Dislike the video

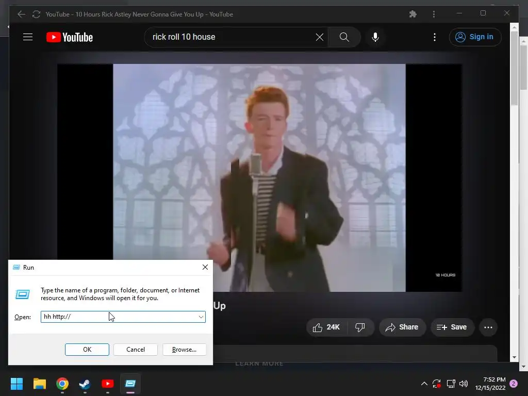(x=360, y=327)
